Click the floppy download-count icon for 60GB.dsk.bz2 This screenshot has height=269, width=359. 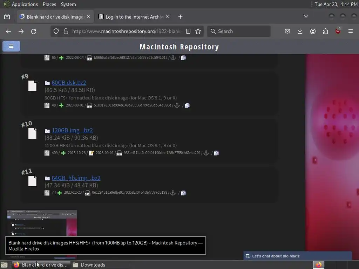pos(47,105)
